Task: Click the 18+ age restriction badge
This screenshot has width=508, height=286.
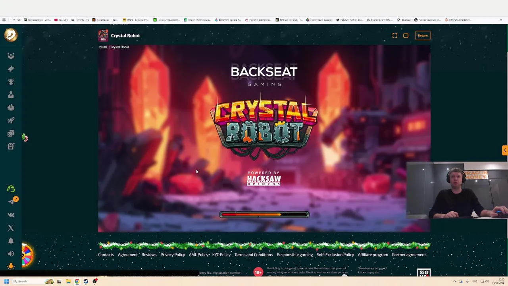Action: pos(258,272)
